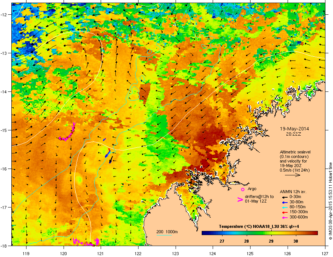Click the colorbar tick label '30'

pyautogui.click(x=296, y=241)
